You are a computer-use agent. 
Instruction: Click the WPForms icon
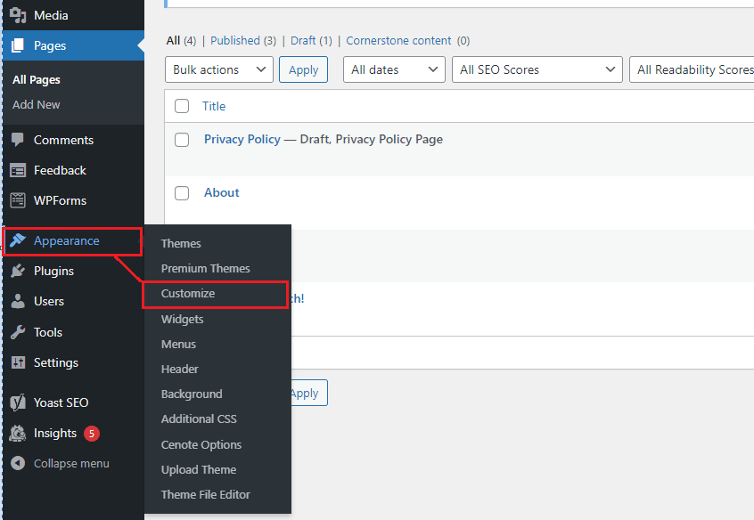click(18, 200)
